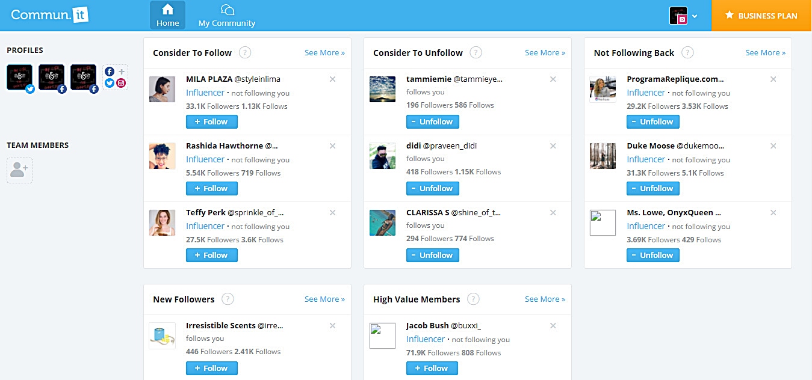The width and height of the screenshot is (812, 380).
Task: Open the account switcher dropdown
Action: (x=694, y=15)
